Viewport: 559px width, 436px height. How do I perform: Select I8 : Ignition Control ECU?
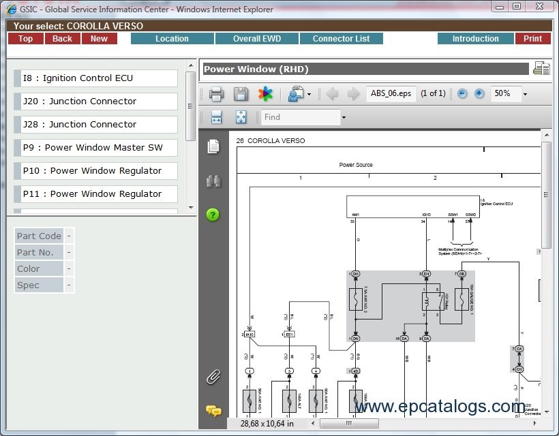[95, 78]
